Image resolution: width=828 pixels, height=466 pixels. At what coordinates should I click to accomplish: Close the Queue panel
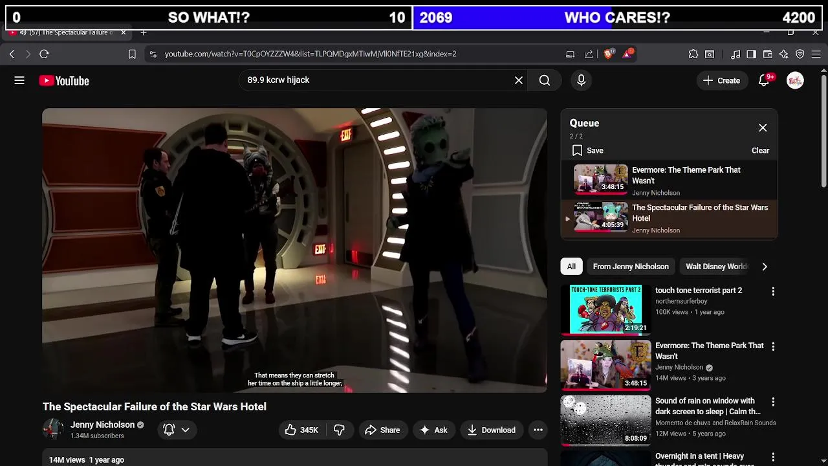tap(763, 128)
